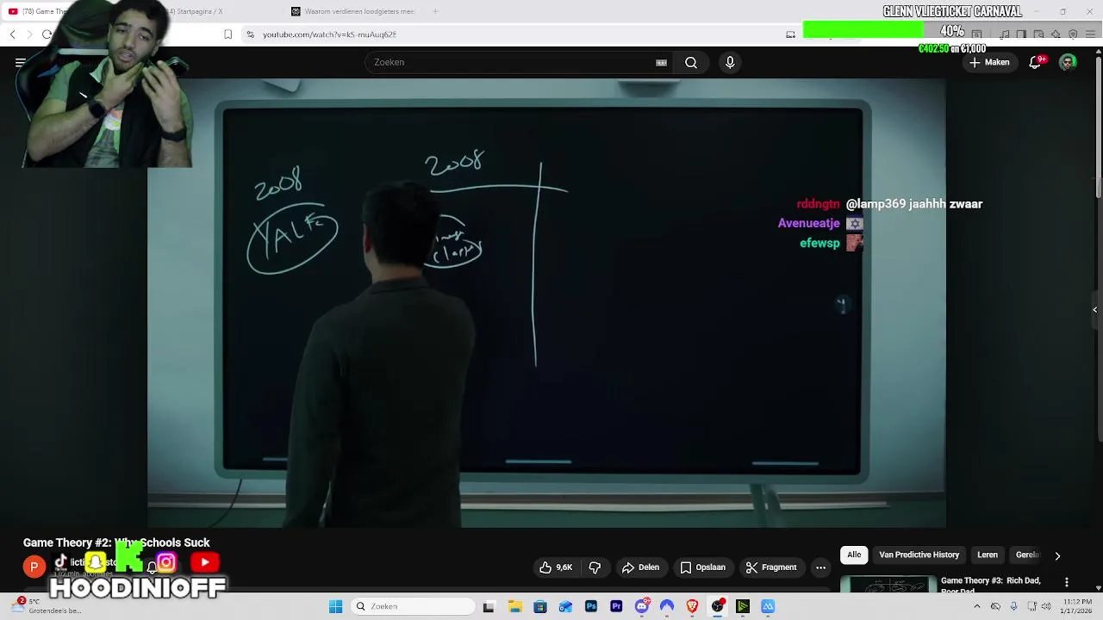The width and height of the screenshot is (1103, 620).
Task: Show hidden system tray icons chevron
Action: (x=977, y=606)
